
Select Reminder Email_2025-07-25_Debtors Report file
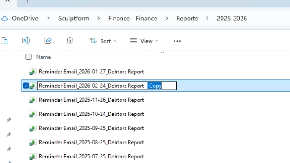click(x=91, y=157)
